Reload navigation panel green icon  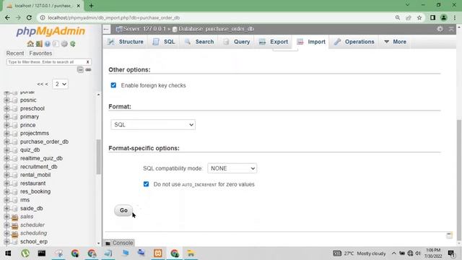(x=72, y=44)
